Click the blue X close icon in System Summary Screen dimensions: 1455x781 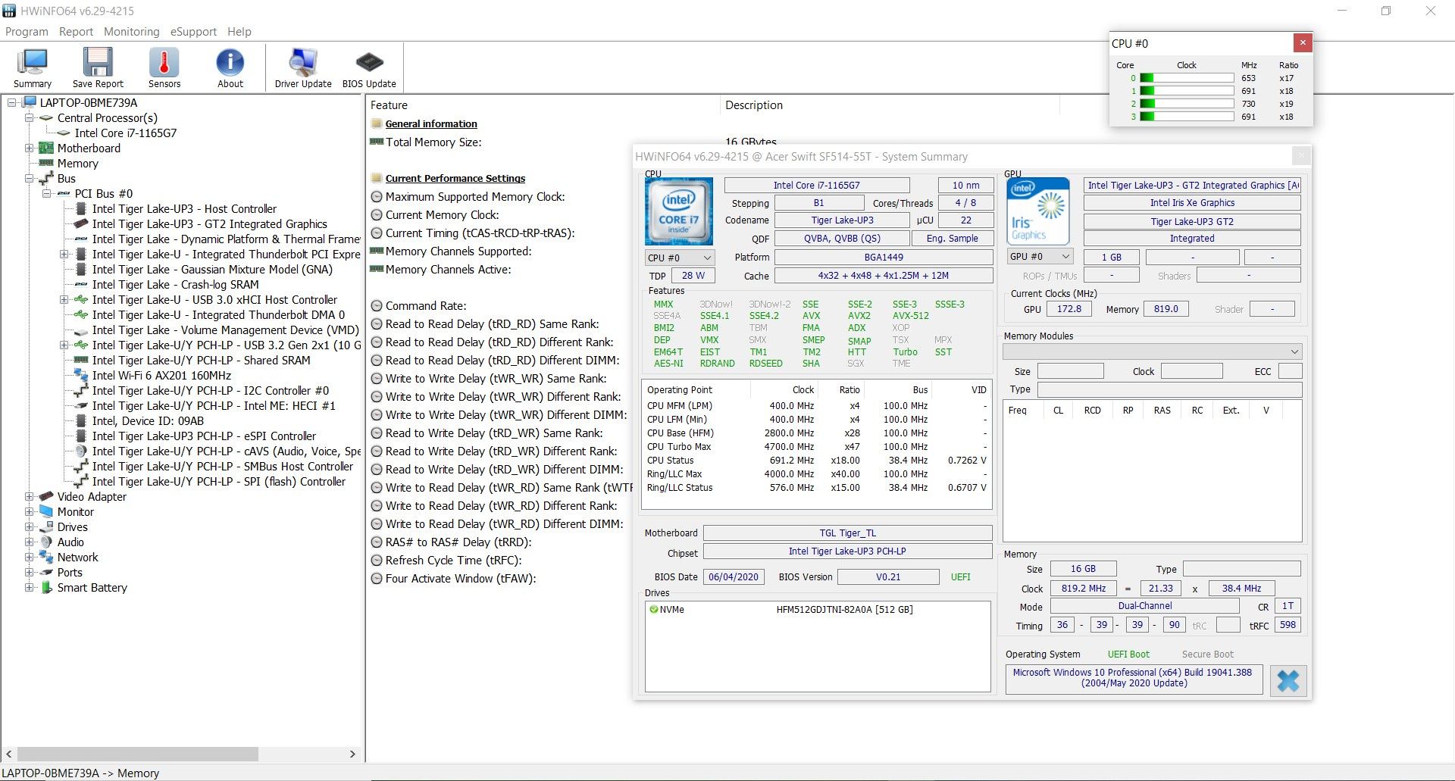click(x=1288, y=680)
